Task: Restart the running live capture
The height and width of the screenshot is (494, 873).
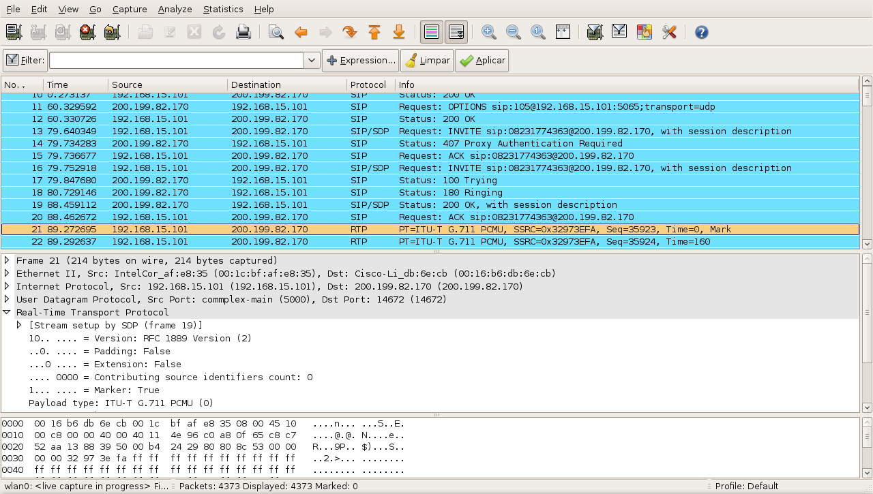Action: (x=112, y=32)
